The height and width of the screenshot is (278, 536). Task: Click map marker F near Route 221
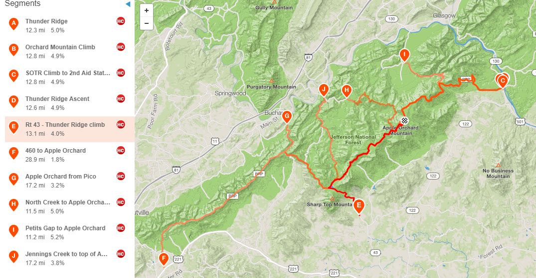click(164, 259)
